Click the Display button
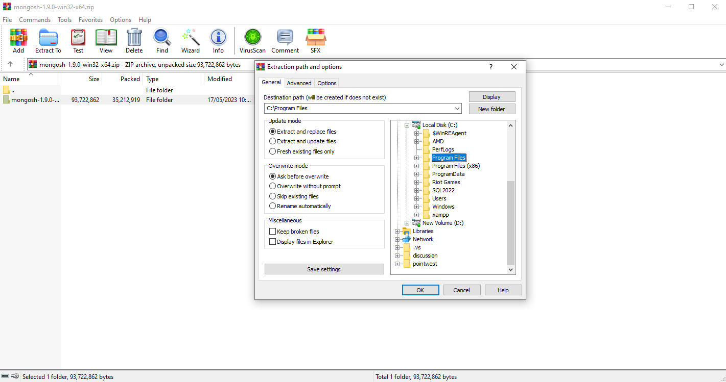Image resolution: width=726 pixels, height=382 pixels. click(491, 97)
